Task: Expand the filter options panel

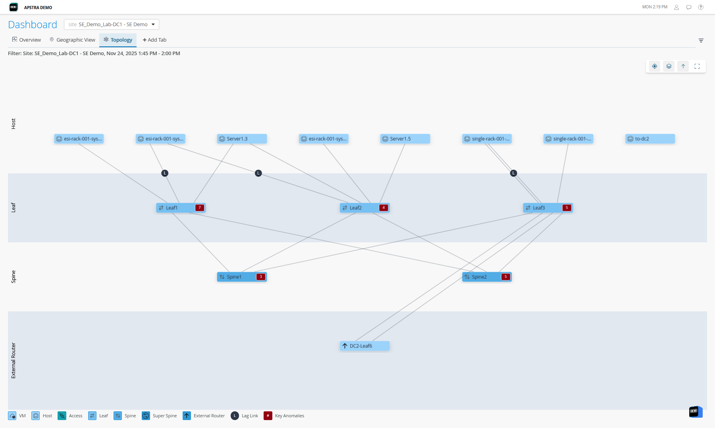Action: 701,40
